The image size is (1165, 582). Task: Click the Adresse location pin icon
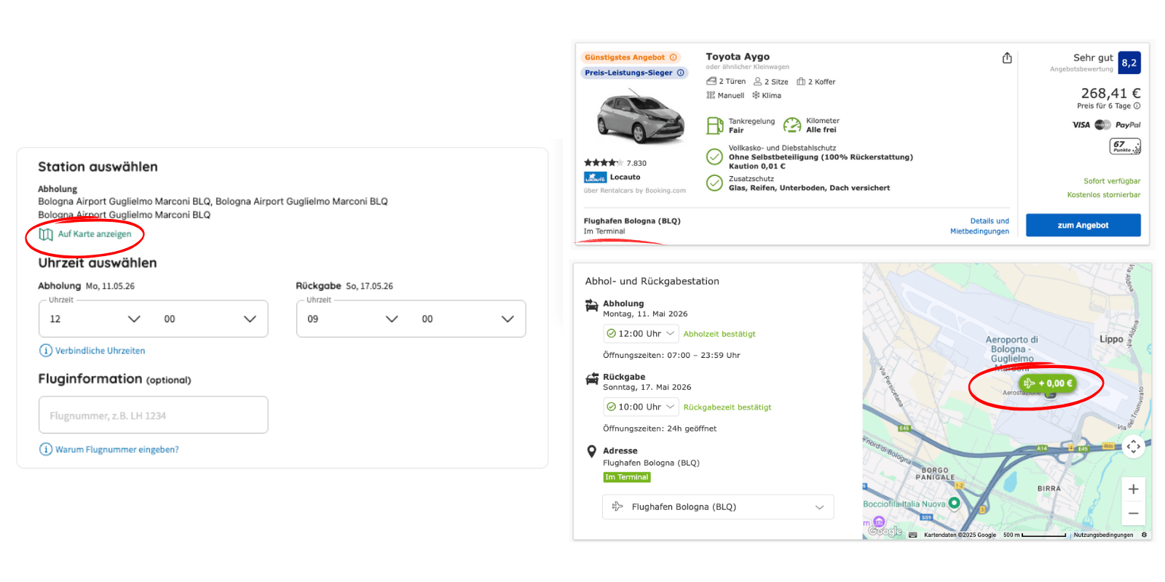[592, 452]
